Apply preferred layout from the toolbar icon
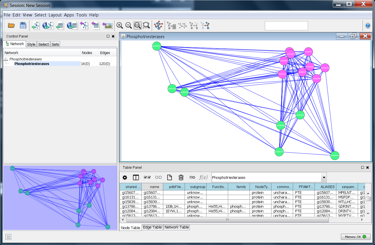375x245 pixels. click(x=158, y=25)
